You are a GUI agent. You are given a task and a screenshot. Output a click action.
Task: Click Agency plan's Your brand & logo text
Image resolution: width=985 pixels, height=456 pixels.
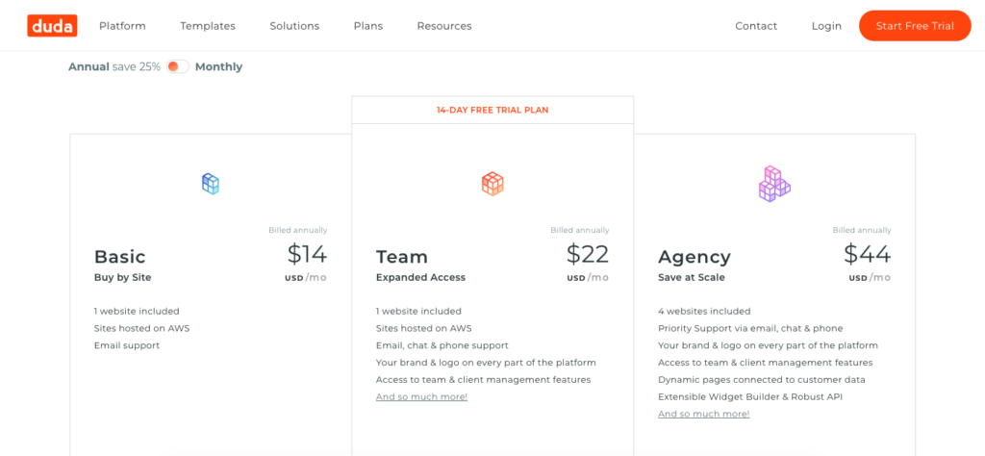click(768, 345)
